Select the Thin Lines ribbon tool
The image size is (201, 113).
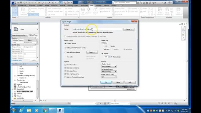[33, 14]
